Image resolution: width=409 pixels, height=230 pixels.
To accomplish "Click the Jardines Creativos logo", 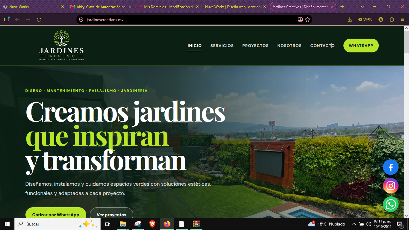I will (61, 45).
